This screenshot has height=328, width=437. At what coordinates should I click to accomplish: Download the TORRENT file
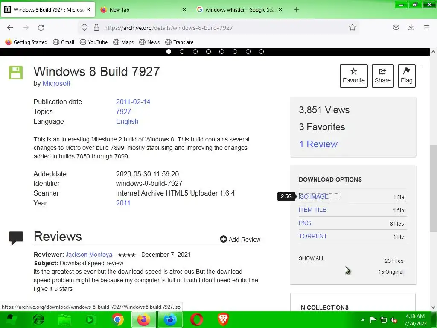[313, 236]
